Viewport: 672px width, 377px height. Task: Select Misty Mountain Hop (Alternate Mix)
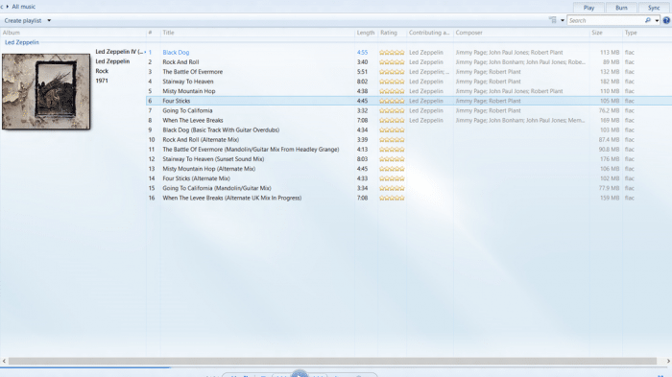click(208, 169)
